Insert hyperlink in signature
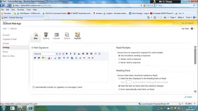This screenshot has width=198, height=111. [x=72, y=58]
